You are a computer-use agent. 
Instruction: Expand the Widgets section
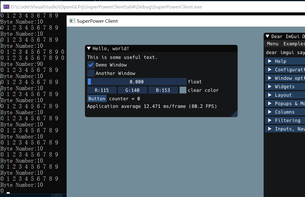pos(285,86)
